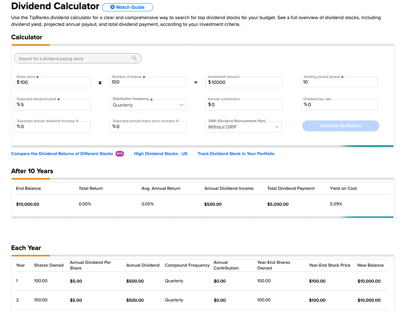This screenshot has width=407, height=312.
Task: Select the Quarterly distribution frequency box
Action: click(x=148, y=104)
